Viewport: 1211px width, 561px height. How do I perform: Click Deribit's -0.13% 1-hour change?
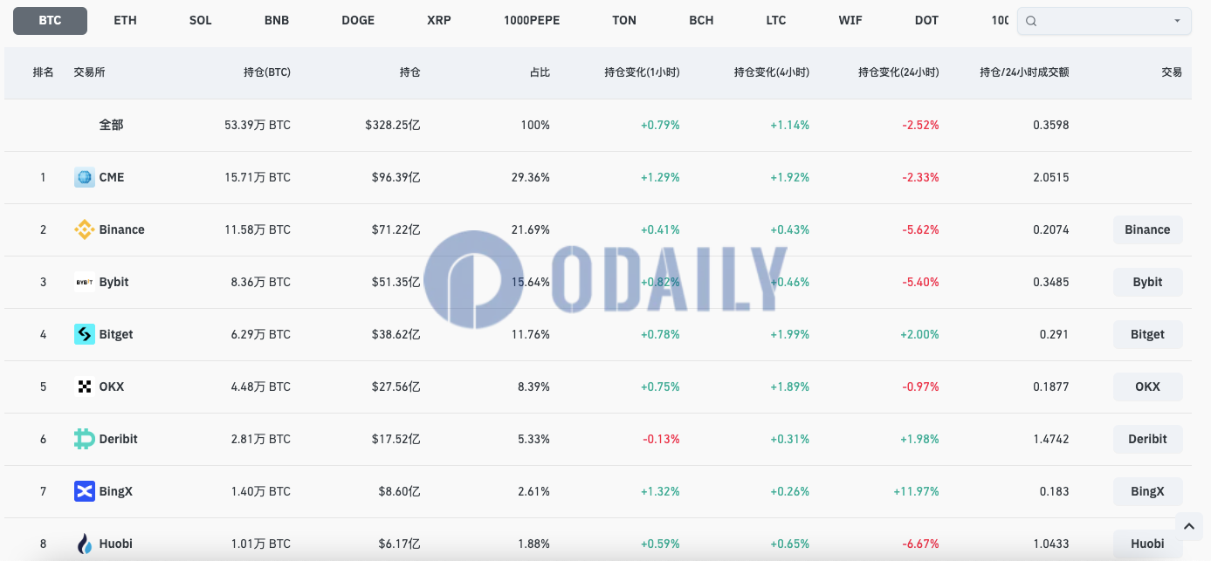tap(661, 439)
